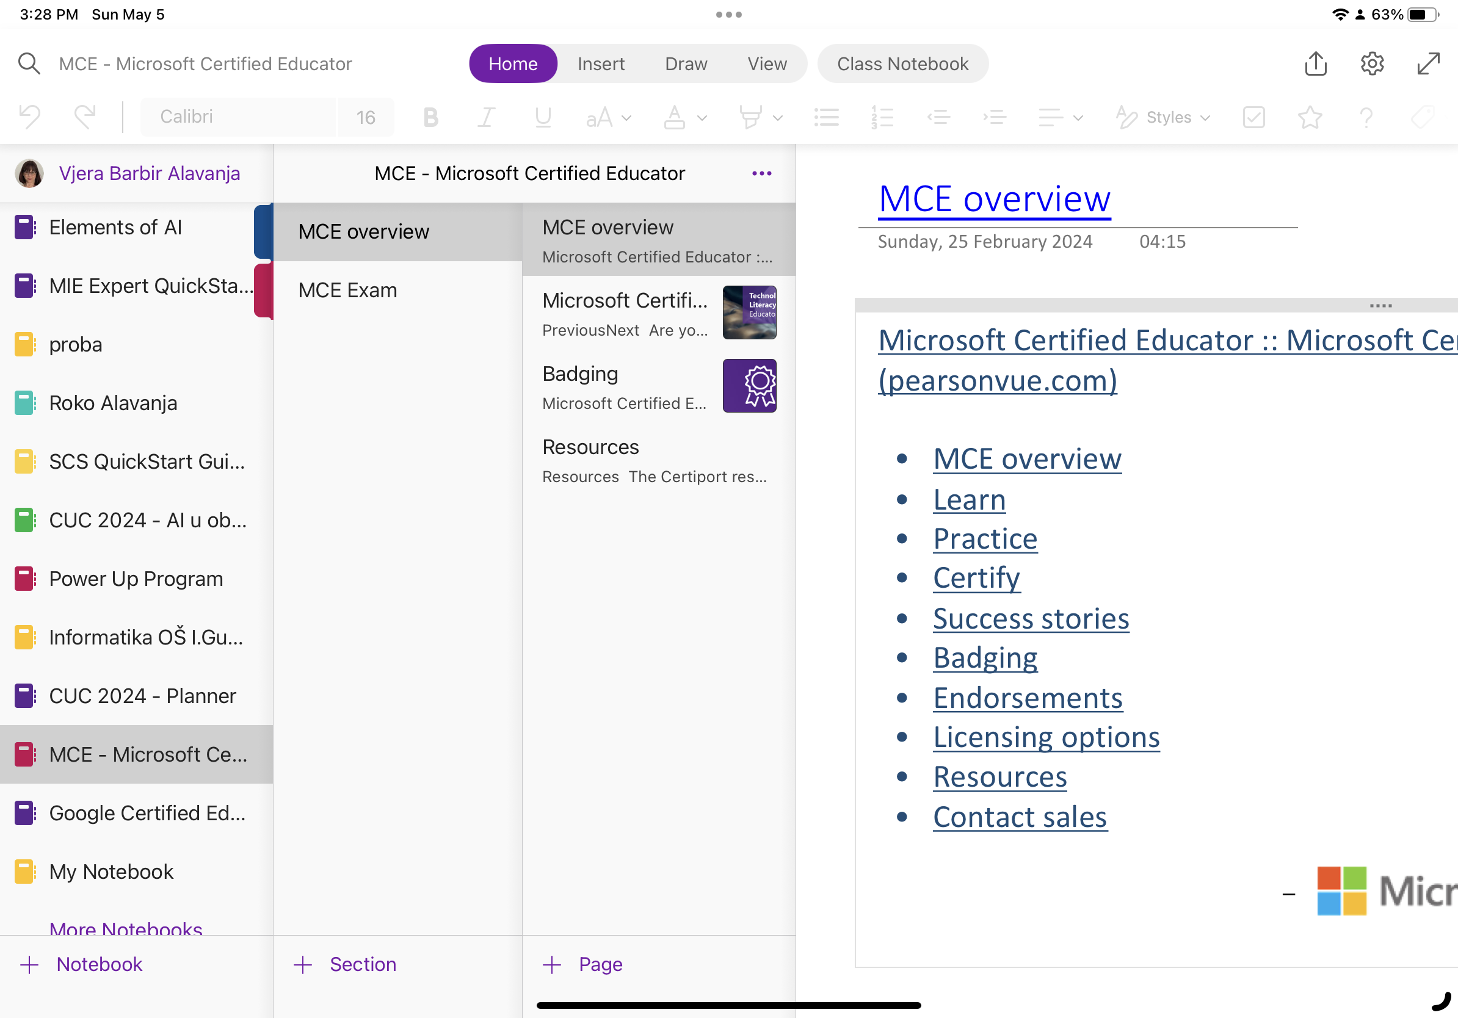Select the Calibri font name field
This screenshot has height=1018, width=1458.
coord(238,117)
